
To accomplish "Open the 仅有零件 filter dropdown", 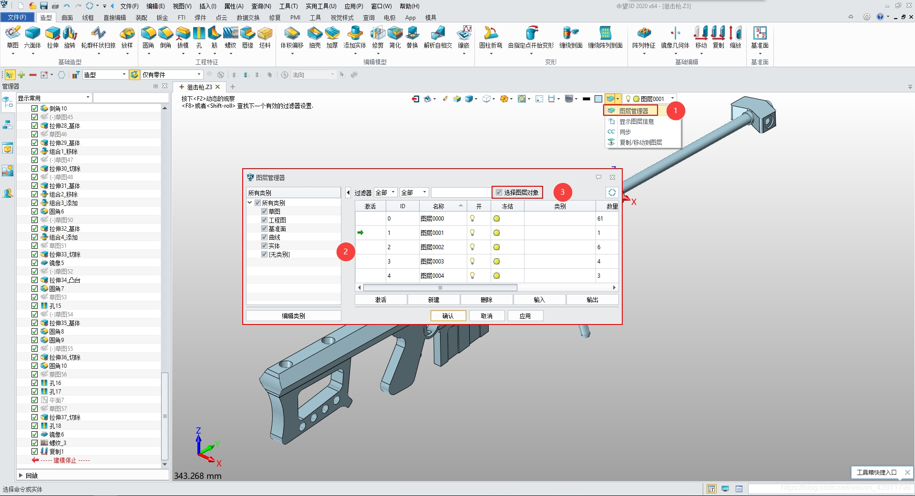I will click(x=172, y=75).
